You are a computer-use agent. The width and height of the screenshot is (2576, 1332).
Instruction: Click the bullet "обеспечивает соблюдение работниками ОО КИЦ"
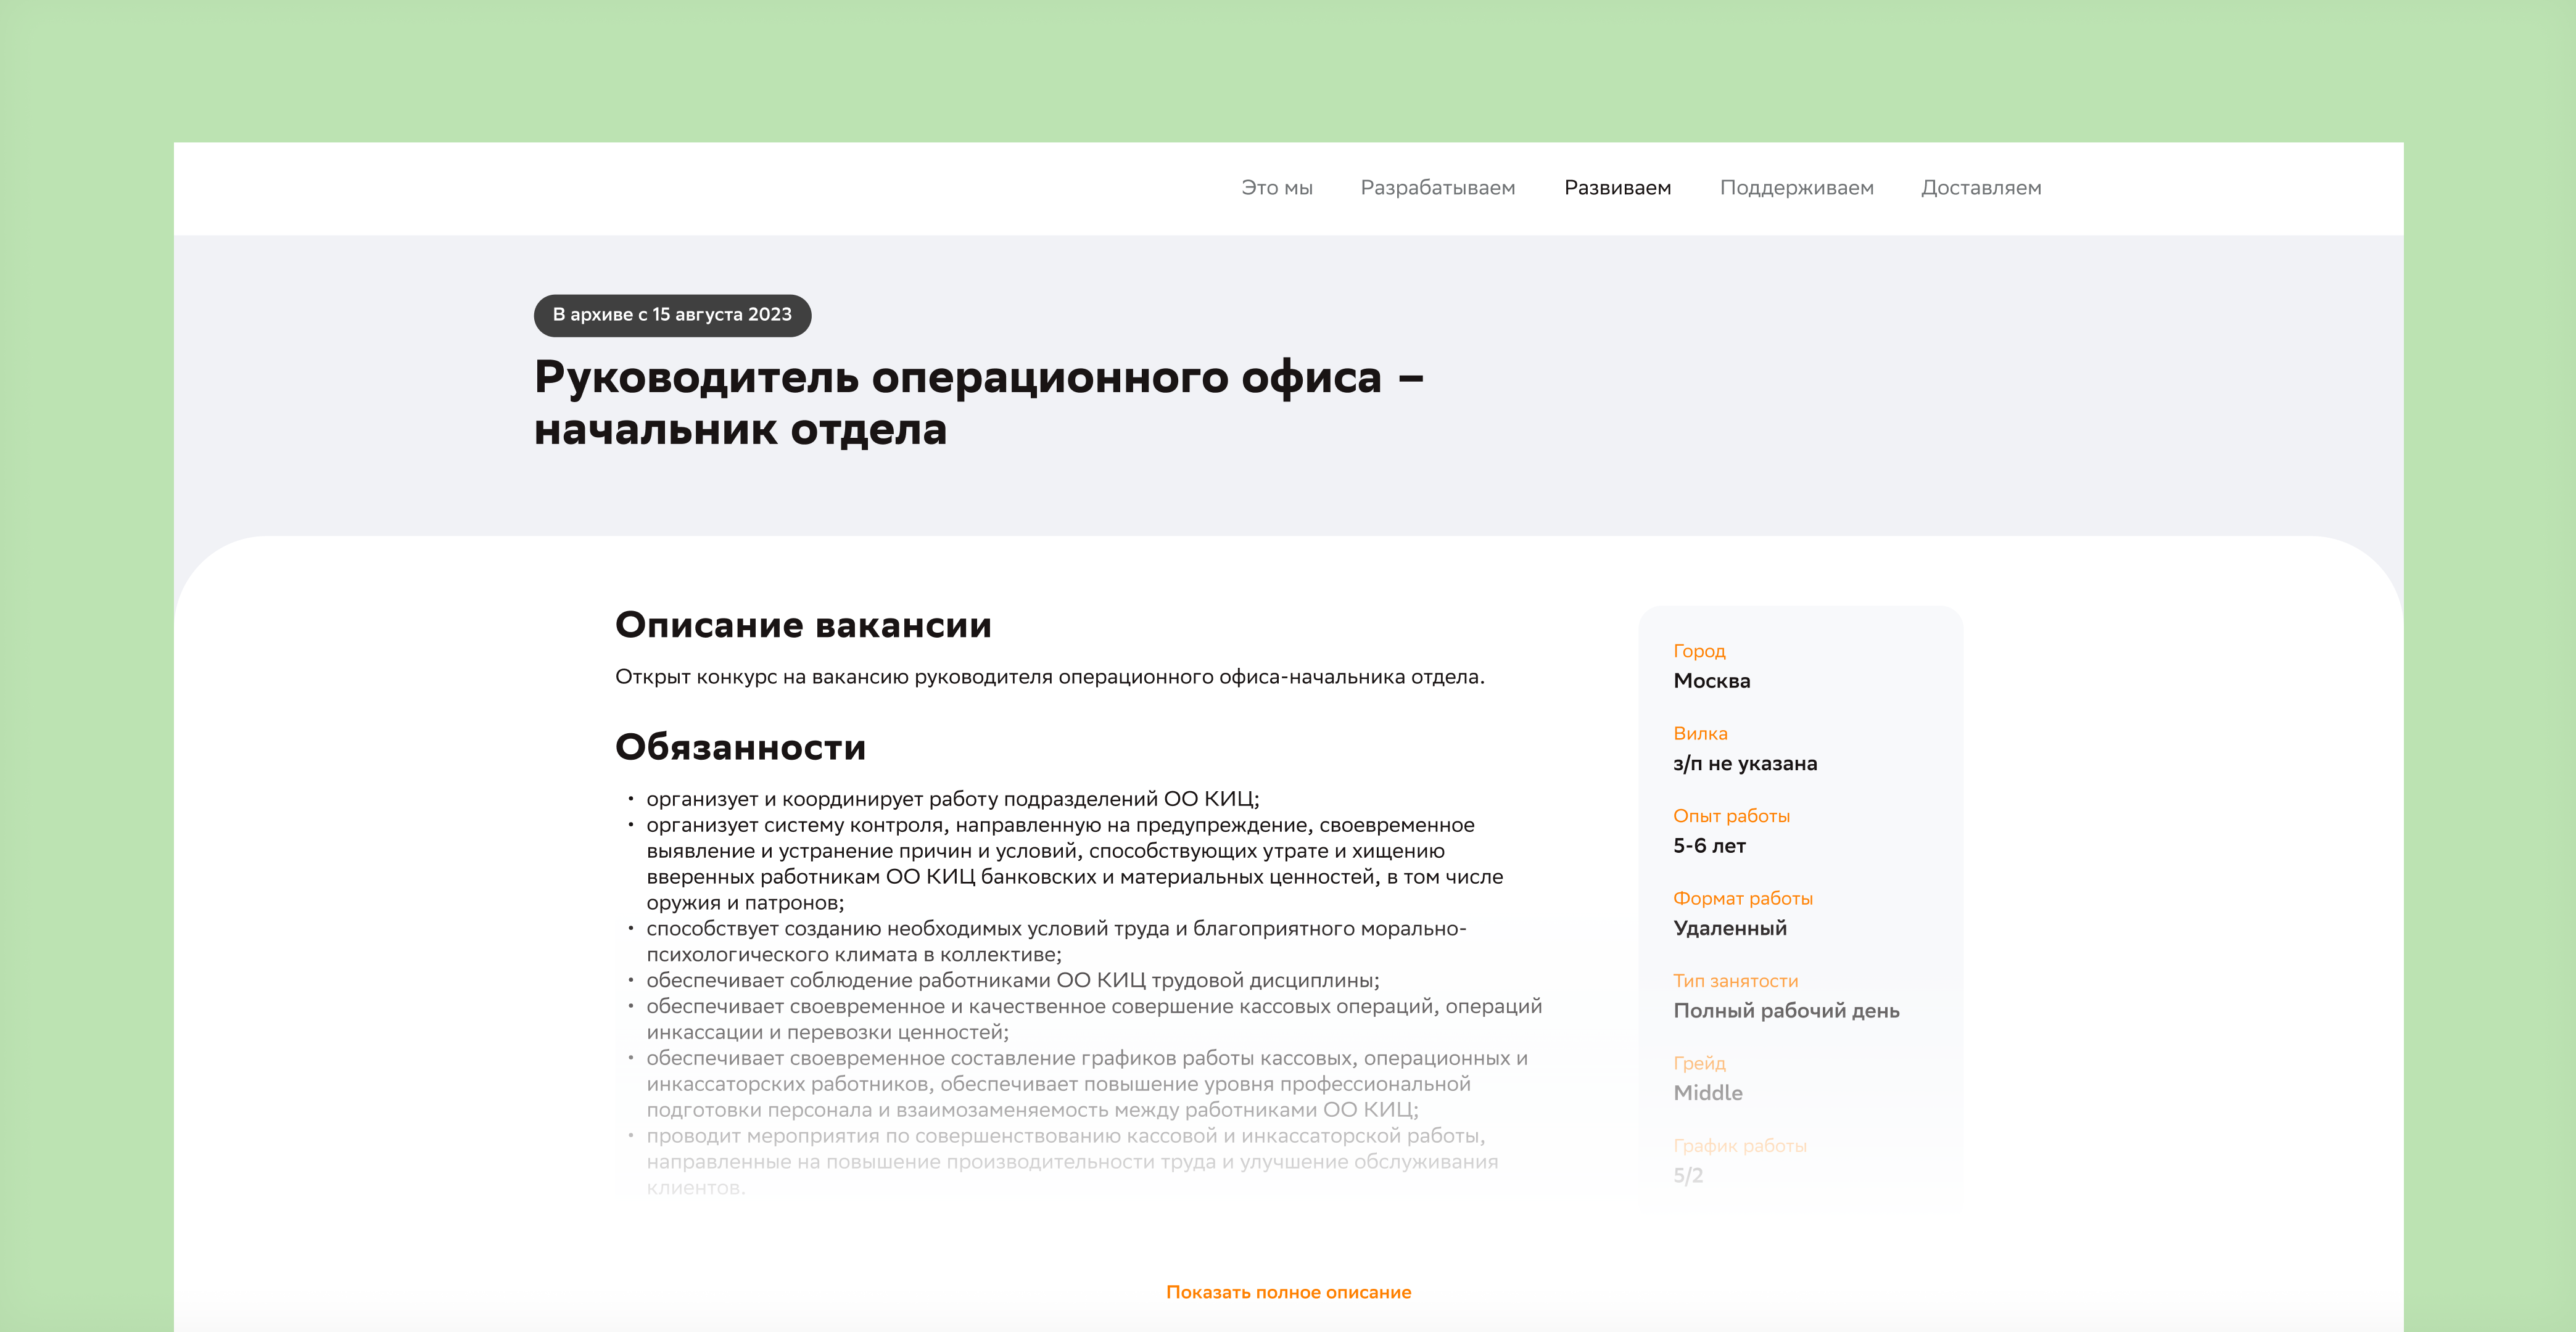[x=1013, y=980]
